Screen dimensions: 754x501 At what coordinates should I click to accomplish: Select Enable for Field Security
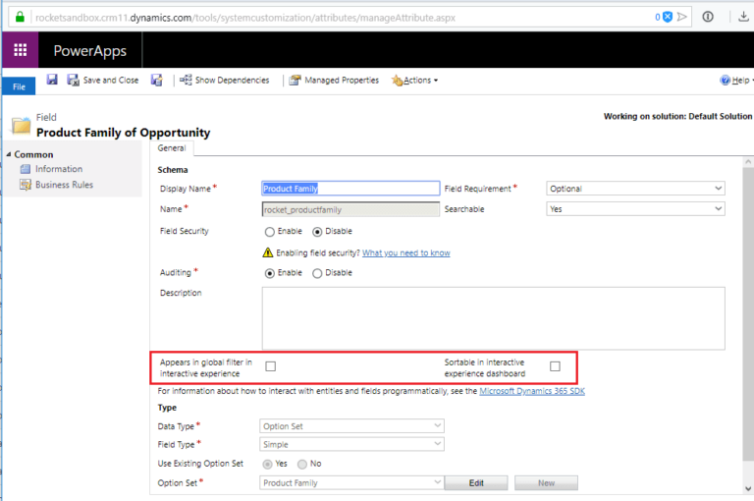tap(270, 232)
